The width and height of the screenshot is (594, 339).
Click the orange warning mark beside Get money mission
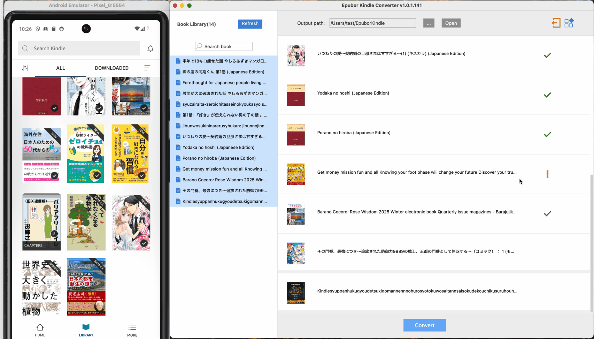tap(547, 174)
